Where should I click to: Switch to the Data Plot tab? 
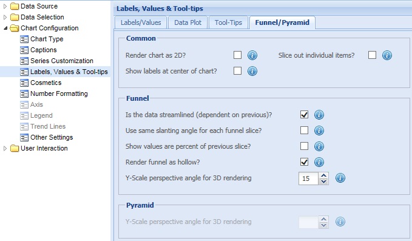pos(188,22)
